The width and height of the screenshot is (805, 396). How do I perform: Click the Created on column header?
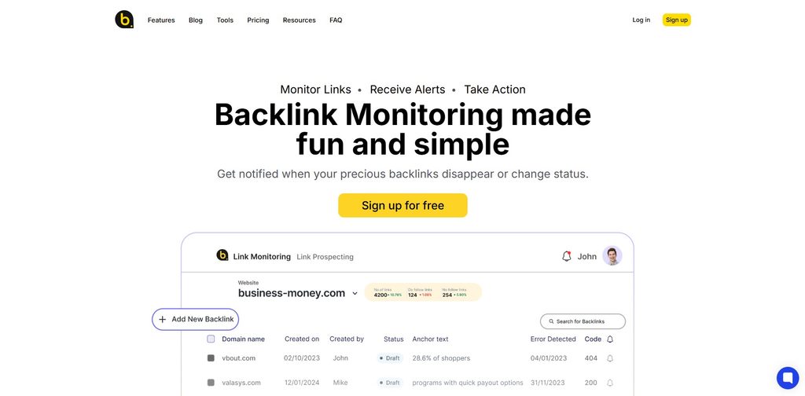[x=302, y=339]
